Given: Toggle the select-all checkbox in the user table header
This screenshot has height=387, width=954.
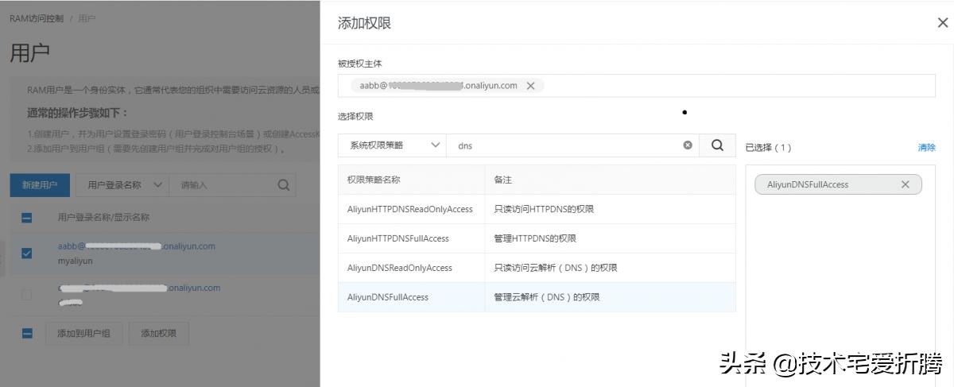Looking at the screenshot, I should coord(26,218).
